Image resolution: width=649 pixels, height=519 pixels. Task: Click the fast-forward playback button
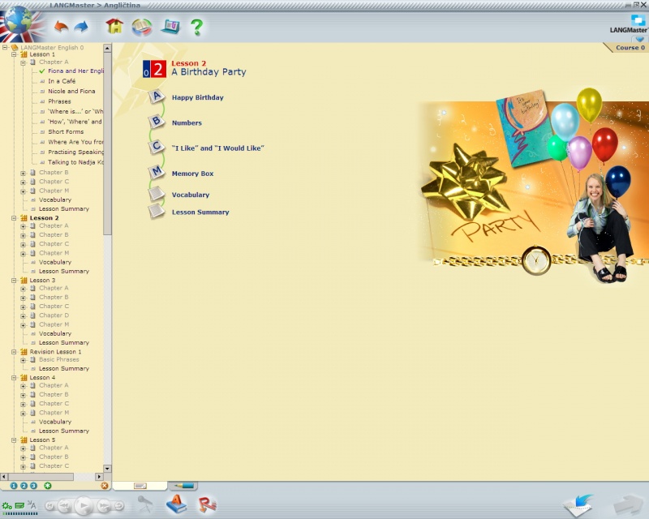pyautogui.click(x=104, y=506)
